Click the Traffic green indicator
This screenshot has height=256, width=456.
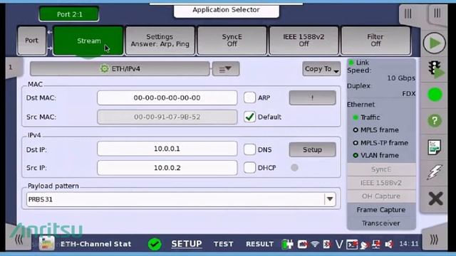click(356, 117)
